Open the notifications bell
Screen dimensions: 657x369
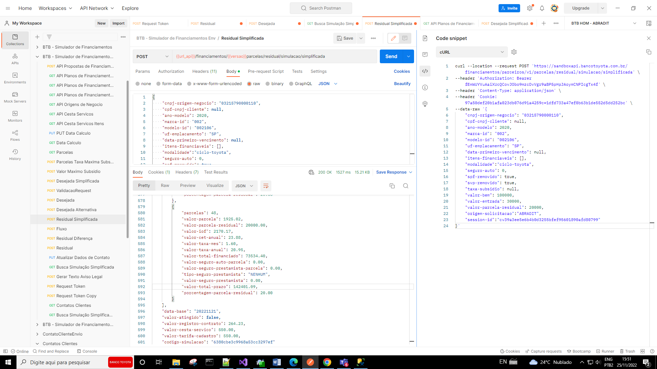tap(542, 8)
